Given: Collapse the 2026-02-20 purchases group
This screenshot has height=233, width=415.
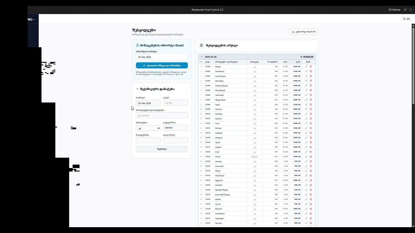Looking at the screenshot, I should [x=202, y=57].
